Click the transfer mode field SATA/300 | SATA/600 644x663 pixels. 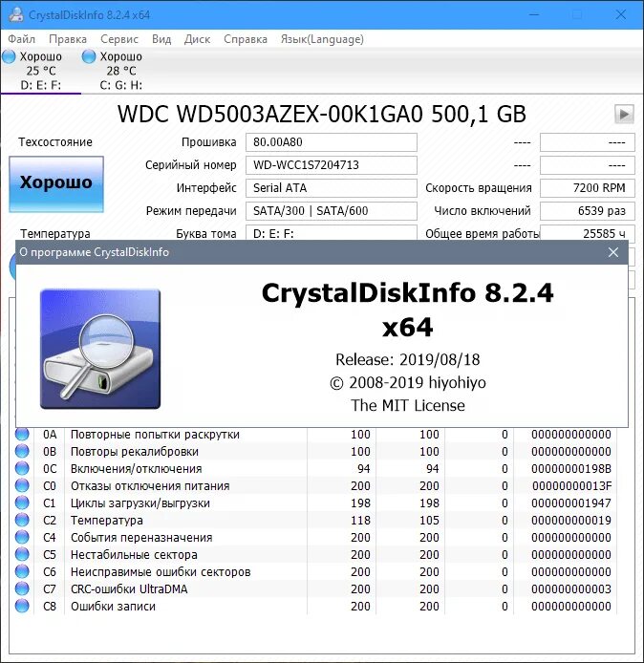pos(332,211)
